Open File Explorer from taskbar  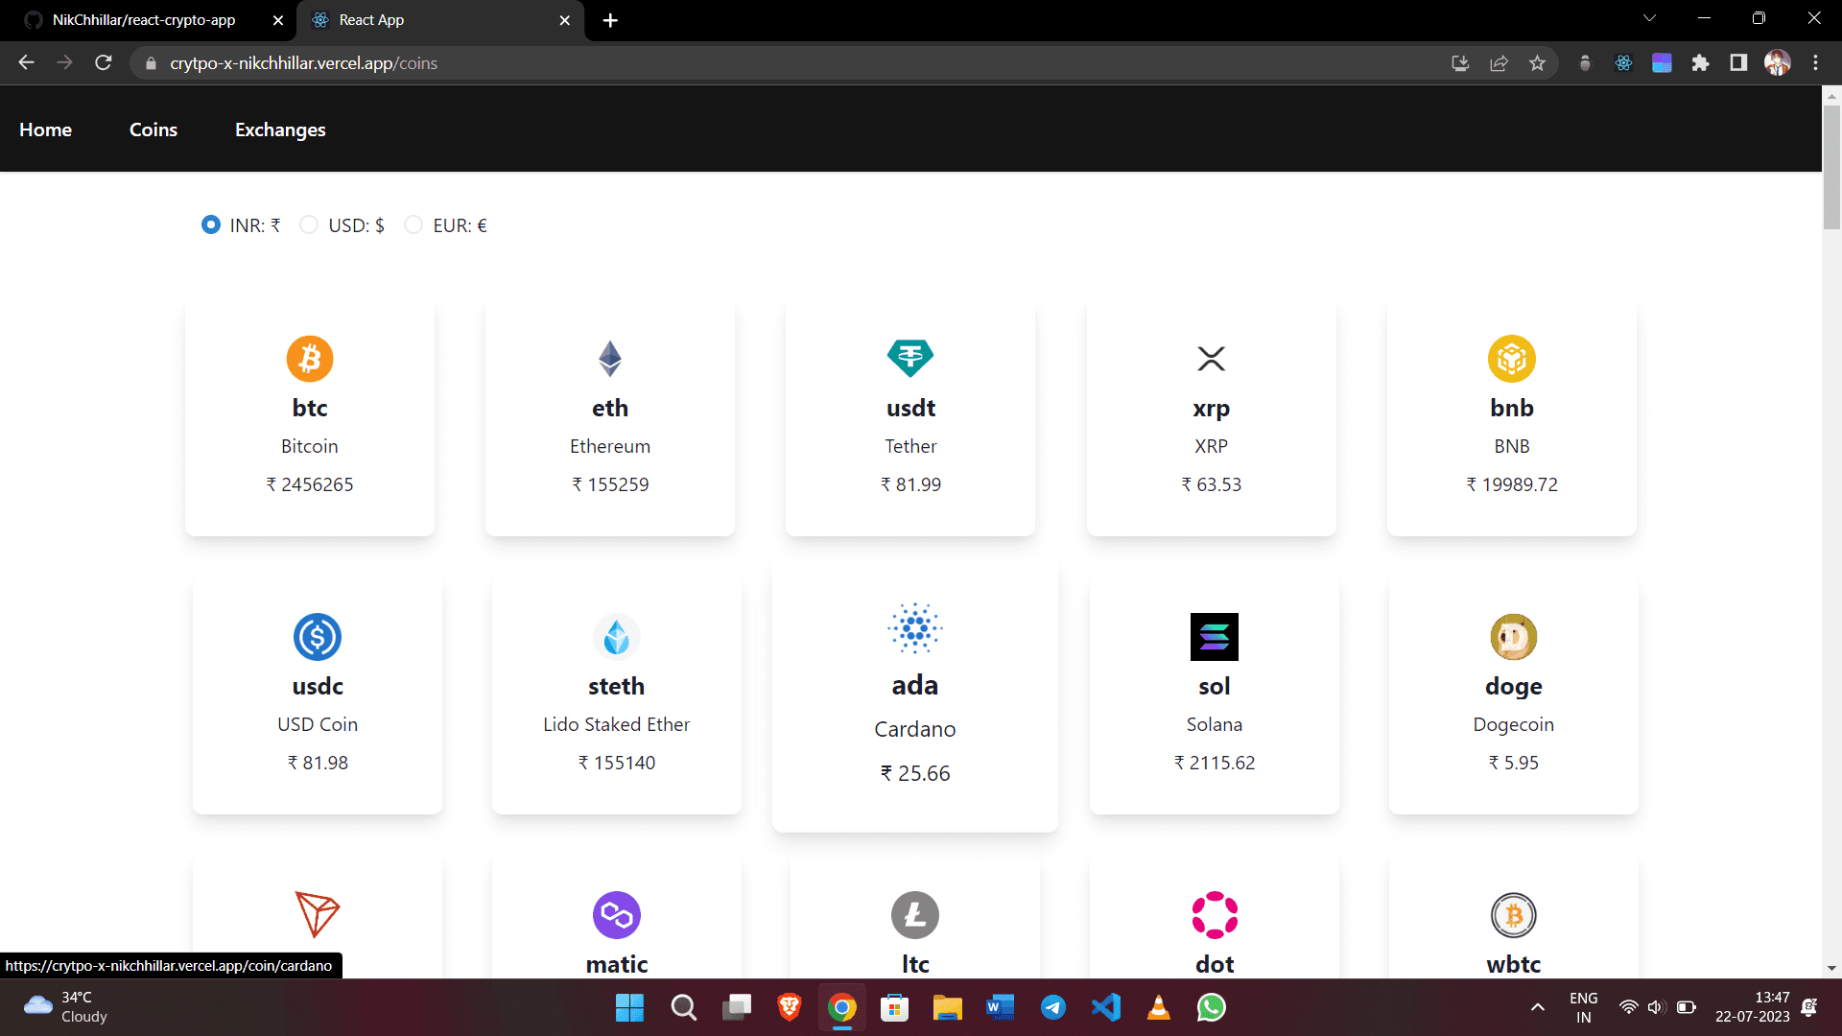(x=948, y=1007)
